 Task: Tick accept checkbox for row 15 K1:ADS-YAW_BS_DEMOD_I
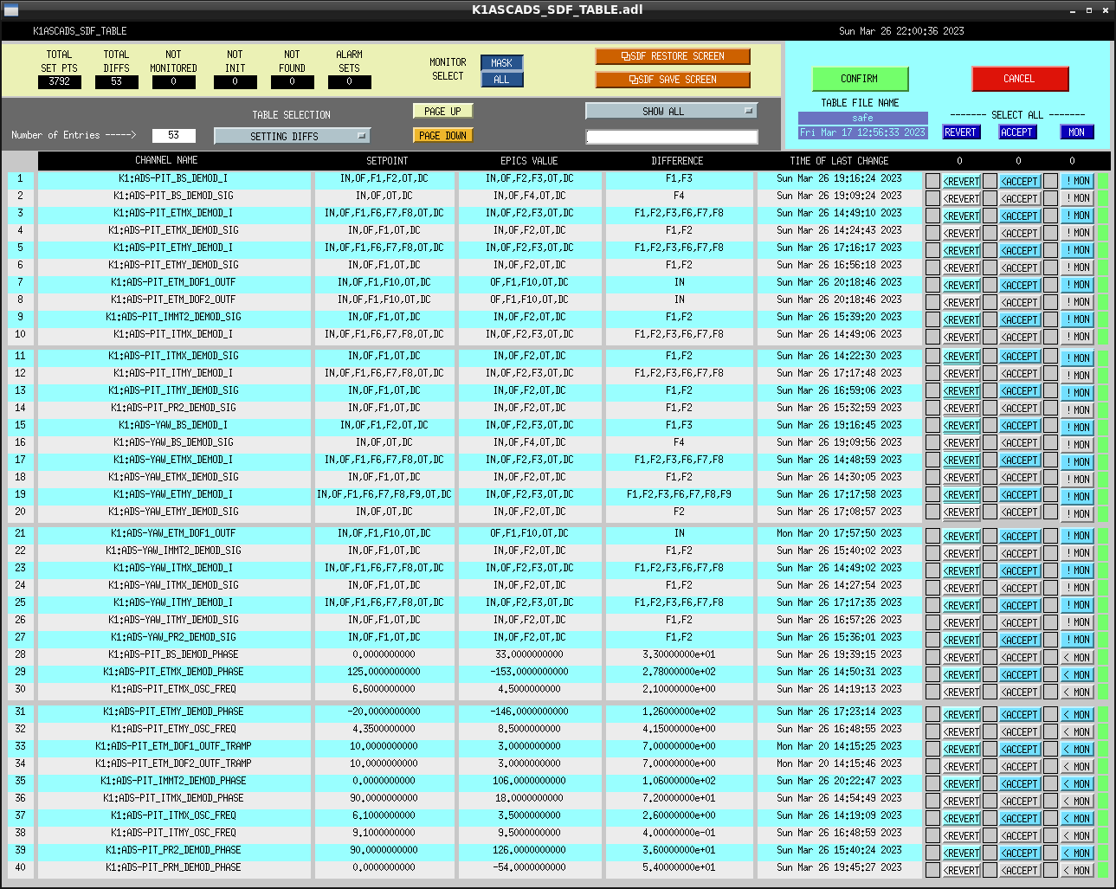[x=990, y=426]
